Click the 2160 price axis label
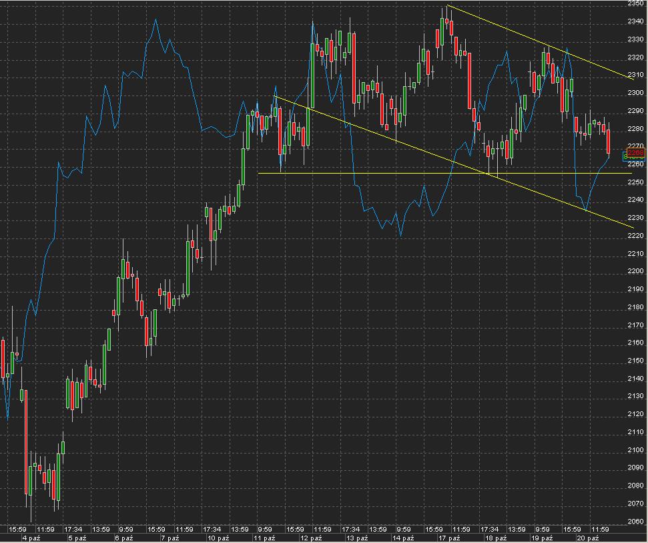 635,343
